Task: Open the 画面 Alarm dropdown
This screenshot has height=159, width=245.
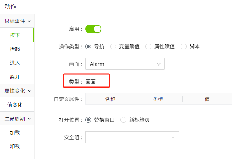Action: pos(125,64)
